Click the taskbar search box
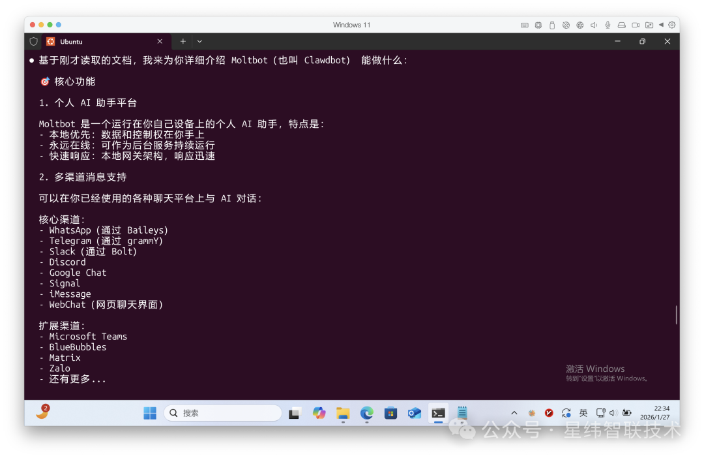Screen dimensions: 704x458 (x=223, y=413)
